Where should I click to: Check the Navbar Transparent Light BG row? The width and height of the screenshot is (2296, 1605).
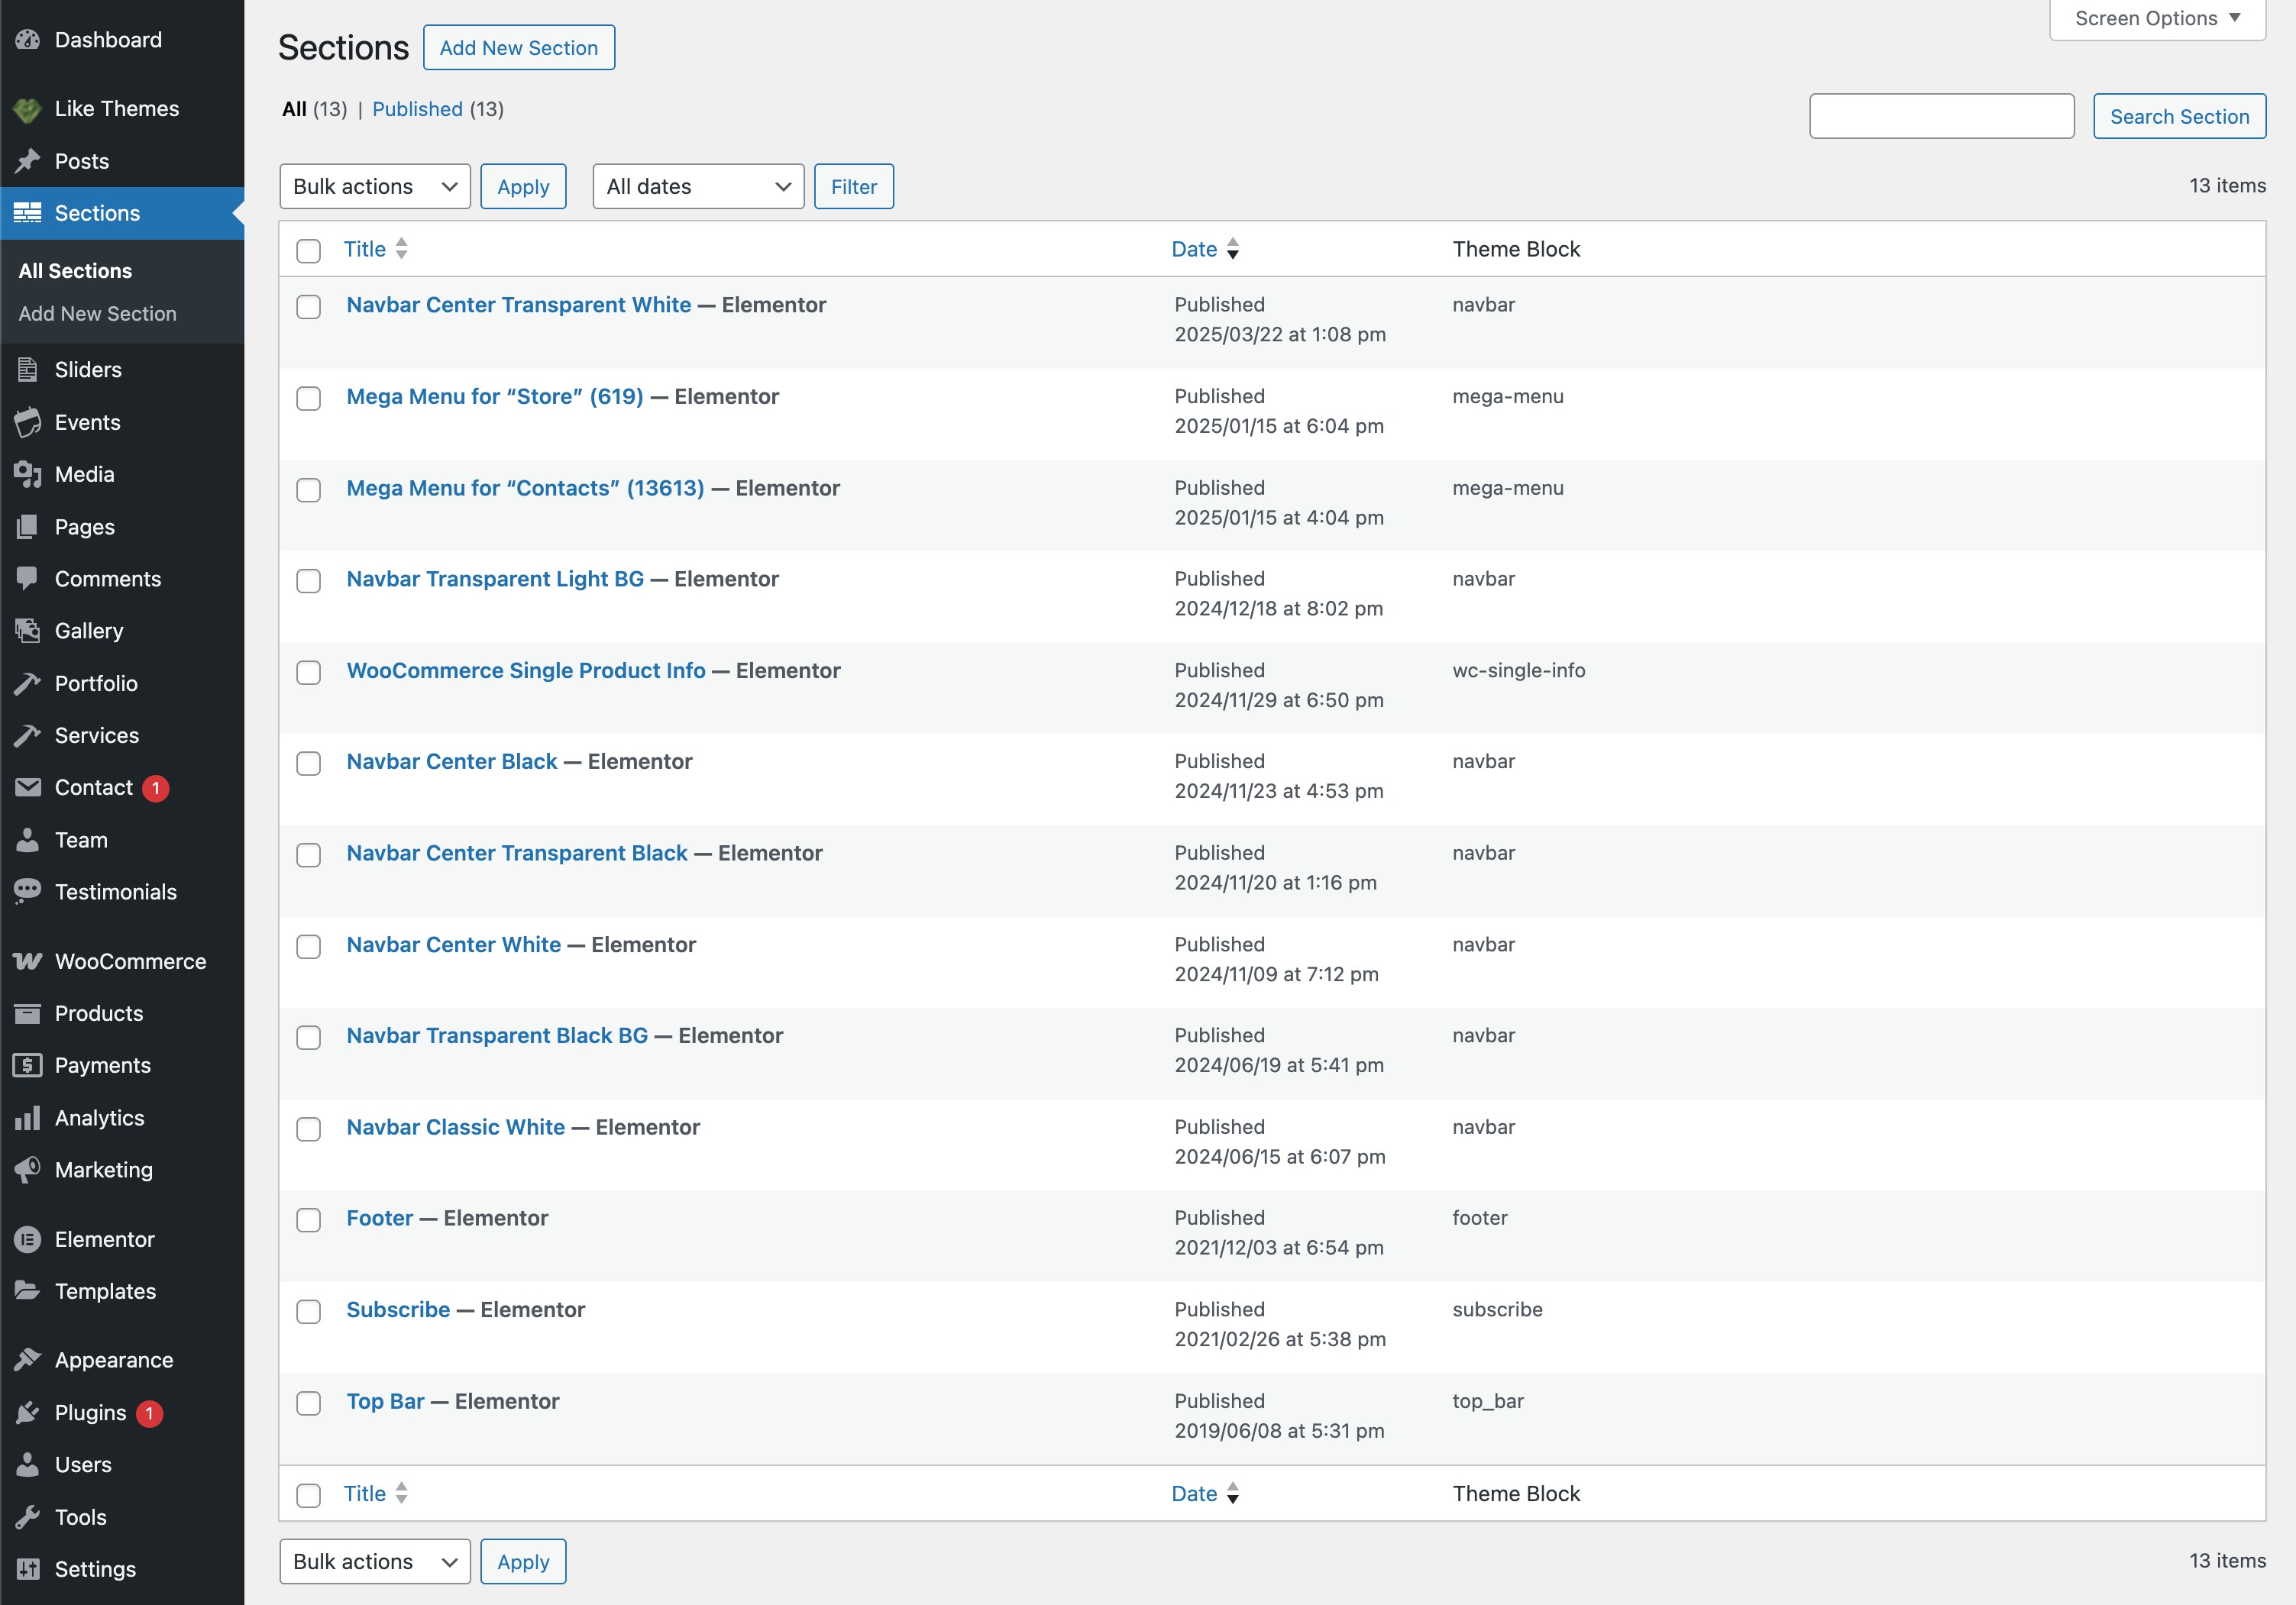click(309, 580)
